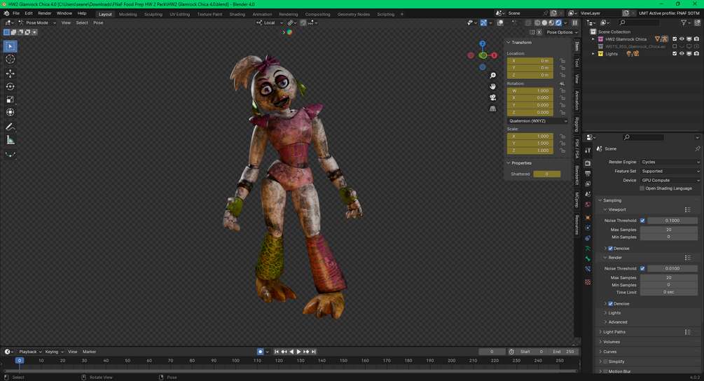The image size is (704, 381).
Task: Click the camera view icon in viewport
Action: point(493,97)
